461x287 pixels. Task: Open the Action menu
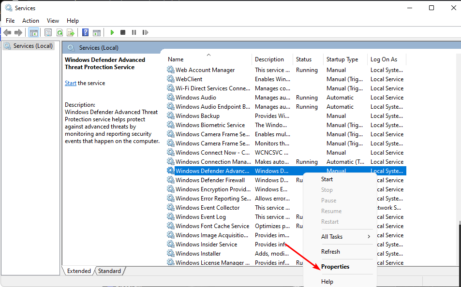click(x=30, y=21)
